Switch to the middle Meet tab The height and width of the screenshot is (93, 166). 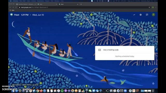coord(47,4)
